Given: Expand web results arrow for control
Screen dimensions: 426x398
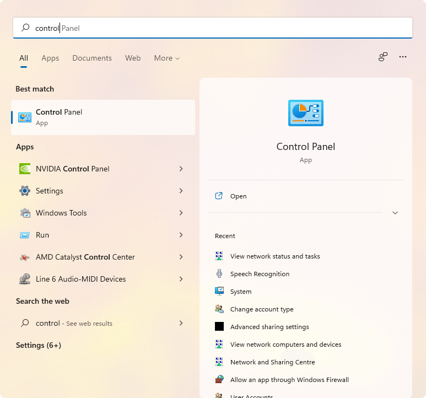Looking at the screenshot, I should (181, 323).
